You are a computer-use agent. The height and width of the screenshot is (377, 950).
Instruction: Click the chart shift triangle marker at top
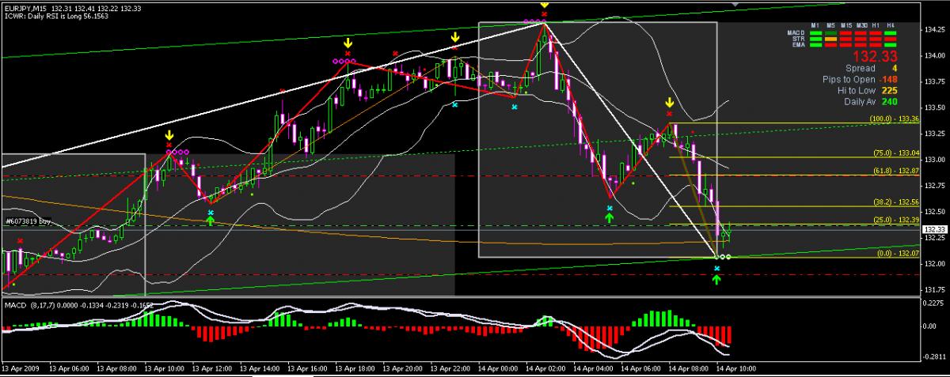pyautogui.click(x=735, y=3)
